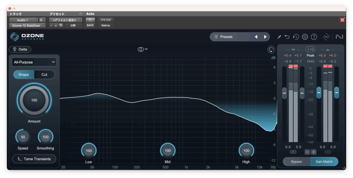Open the undo history clock icon
The height and width of the screenshot is (178, 353).
[x=296, y=37]
